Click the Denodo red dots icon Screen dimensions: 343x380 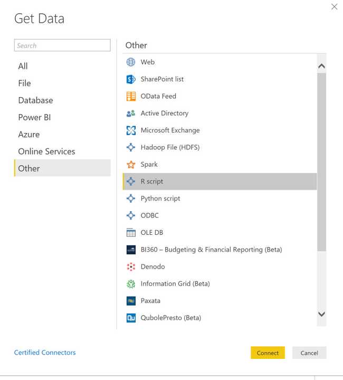131,267
